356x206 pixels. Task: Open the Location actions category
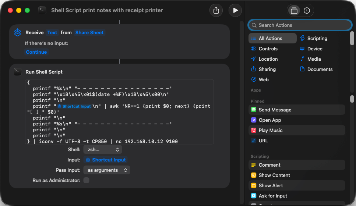(268, 59)
